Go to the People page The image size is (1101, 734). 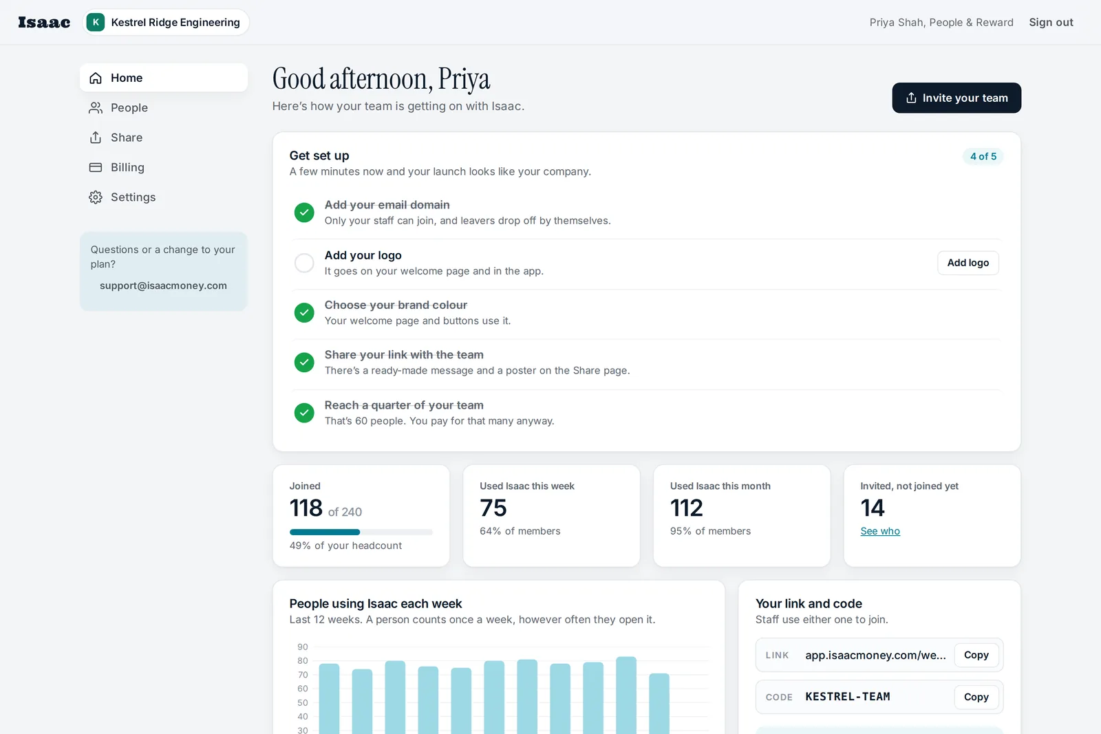tap(164, 108)
